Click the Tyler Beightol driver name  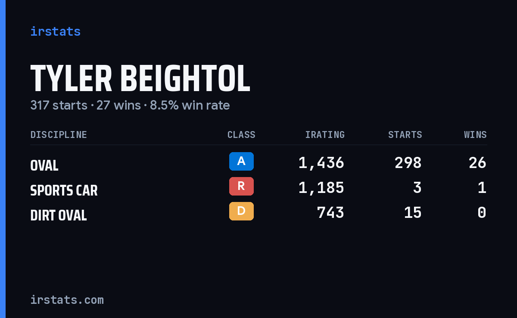click(x=140, y=78)
